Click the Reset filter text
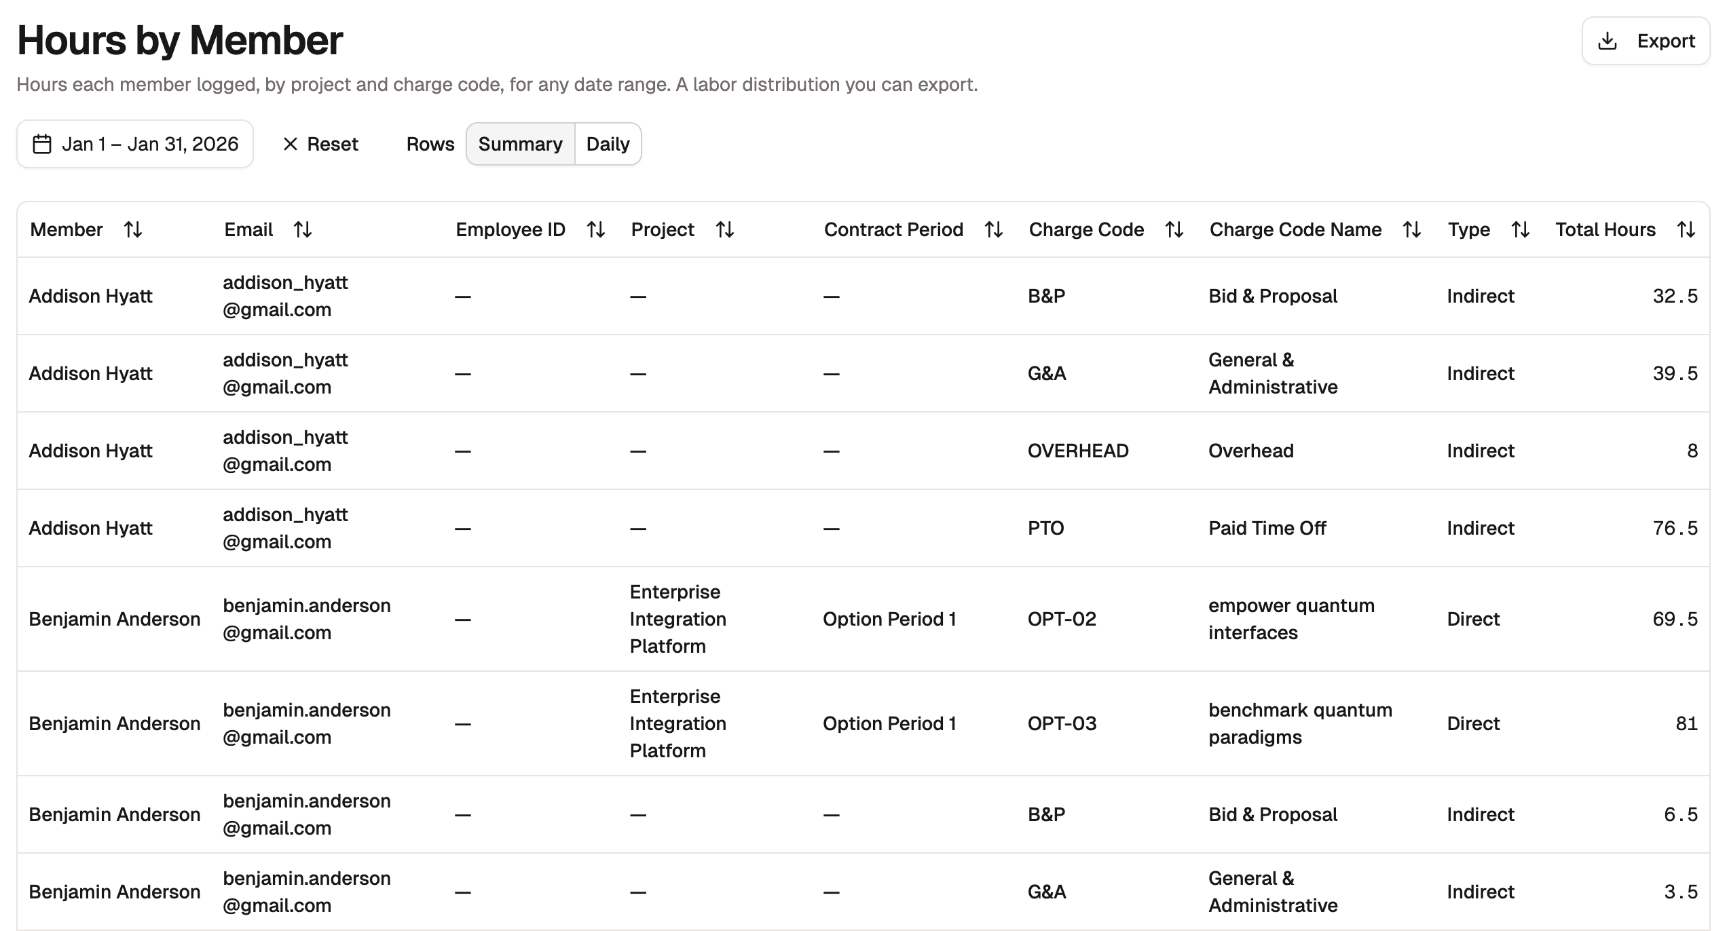The width and height of the screenshot is (1727, 931). point(333,144)
